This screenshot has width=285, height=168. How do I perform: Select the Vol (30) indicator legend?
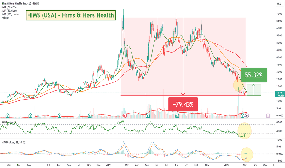click(5, 18)
